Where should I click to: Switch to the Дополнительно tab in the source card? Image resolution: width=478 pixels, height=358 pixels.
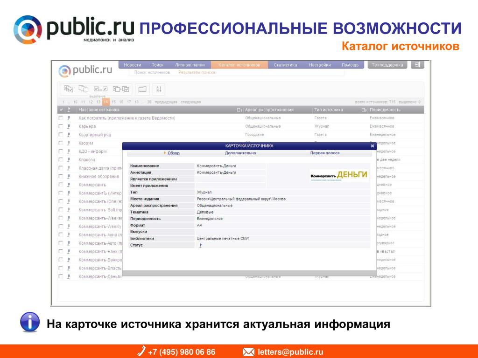(x=240, y=153)
